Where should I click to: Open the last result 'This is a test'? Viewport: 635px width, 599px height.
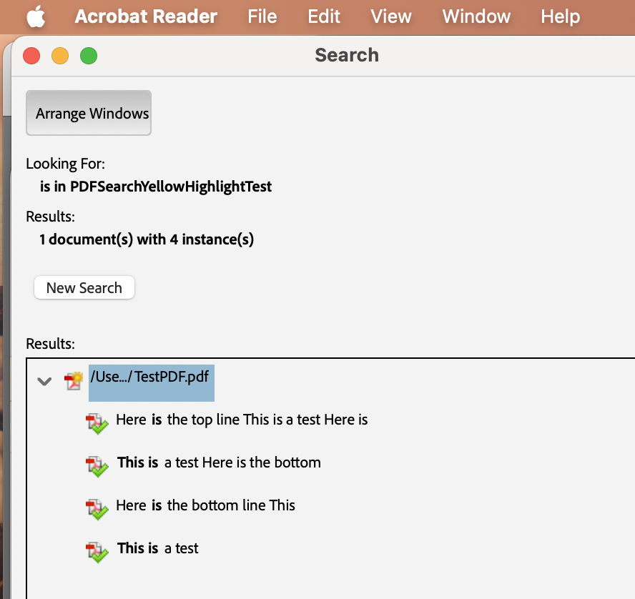pyautogui.click(x=157, y=548)
